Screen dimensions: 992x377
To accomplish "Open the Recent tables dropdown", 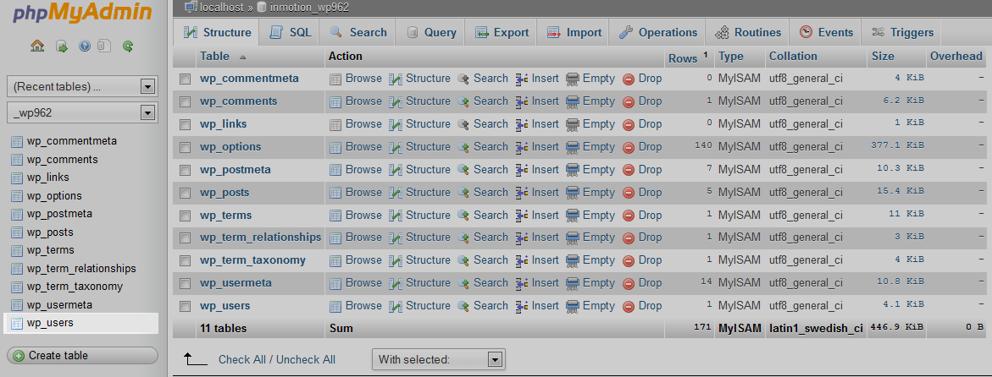I will point(82,86).
